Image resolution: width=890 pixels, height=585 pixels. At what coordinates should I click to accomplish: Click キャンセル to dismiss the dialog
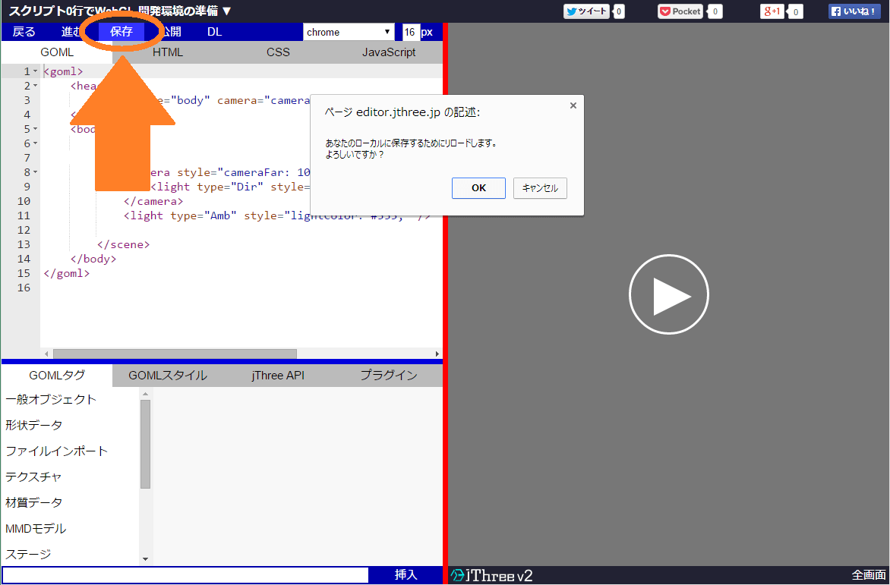click(x=540, y=188)
